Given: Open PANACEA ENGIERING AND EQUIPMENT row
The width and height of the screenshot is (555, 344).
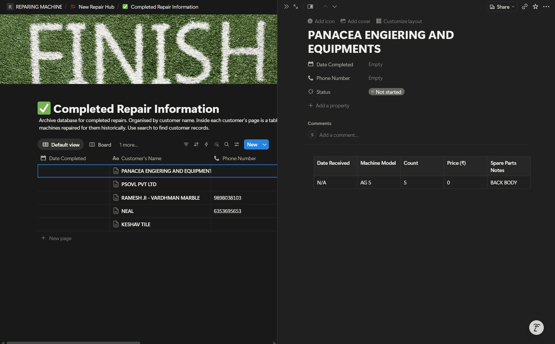Looking at the screenshot, I should click(166, 171).
